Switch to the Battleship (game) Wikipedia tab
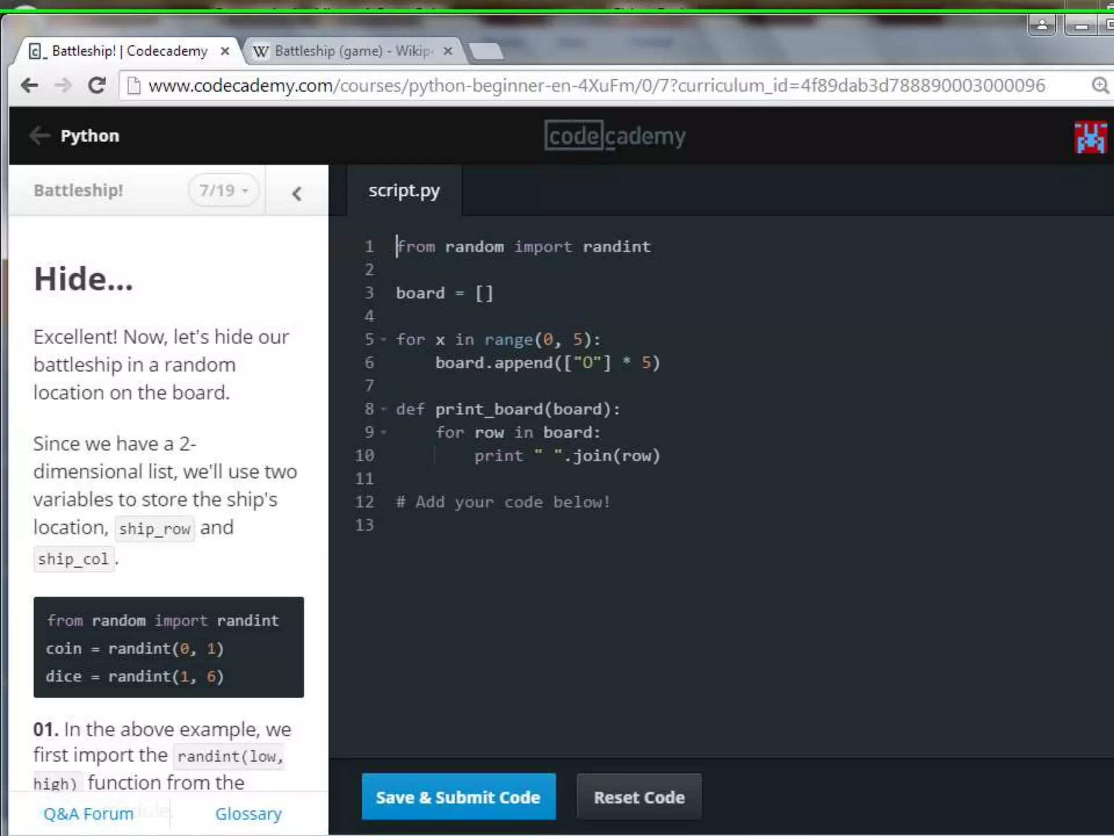This screenshot has width=1114, height=836. (x=348, y=51)
